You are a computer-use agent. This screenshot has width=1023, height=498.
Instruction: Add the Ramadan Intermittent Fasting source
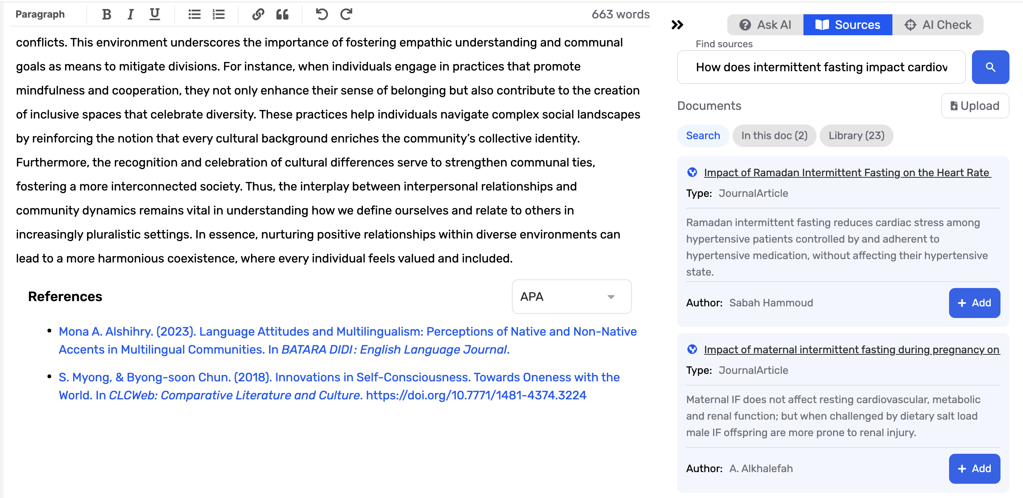(974, 303)
